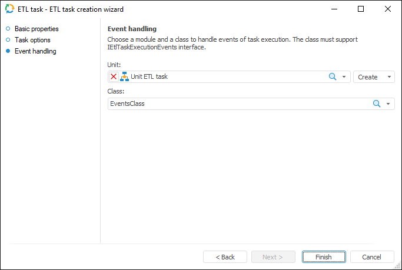Open the Event handling page

click(x=35, y=51)
